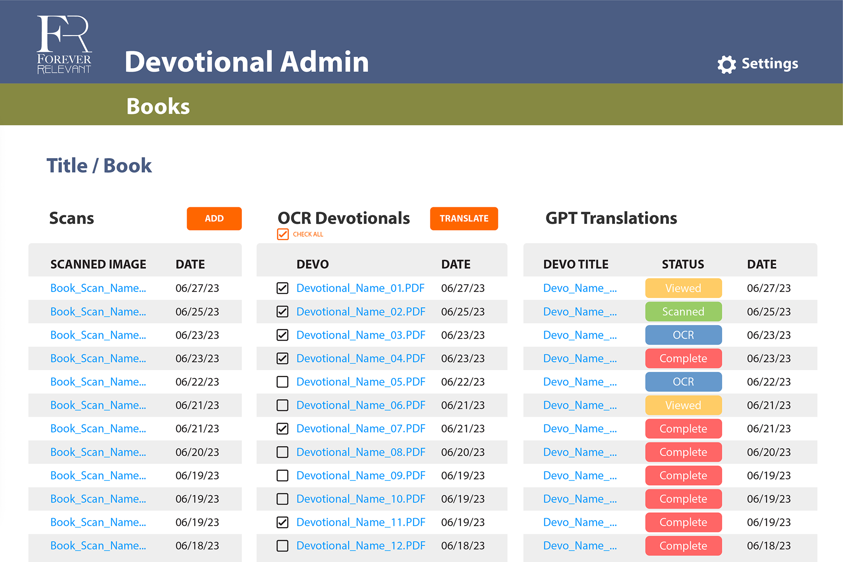Uncheck Devotional_Name_11.PDF checkbox
Screen dimensions: 843x562
[x=282, y=522]
